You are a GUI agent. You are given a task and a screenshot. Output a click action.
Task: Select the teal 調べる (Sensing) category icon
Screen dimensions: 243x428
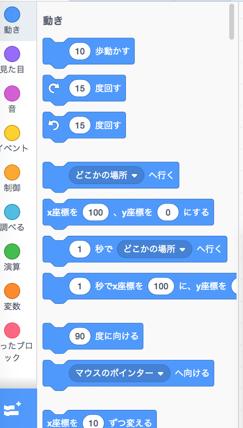[x=12, y=210]
